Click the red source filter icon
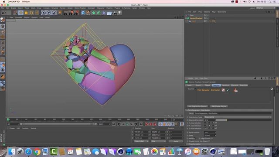 pyautogui.click(x=235, y=90)
